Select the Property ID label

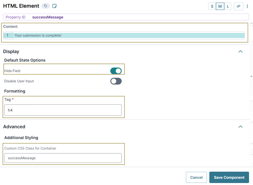click(16, 17)
